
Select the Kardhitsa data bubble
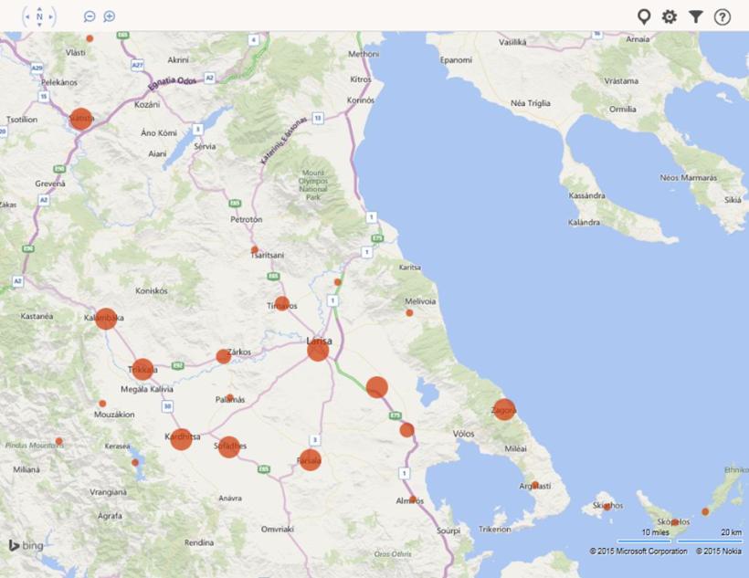pos(181,439)
